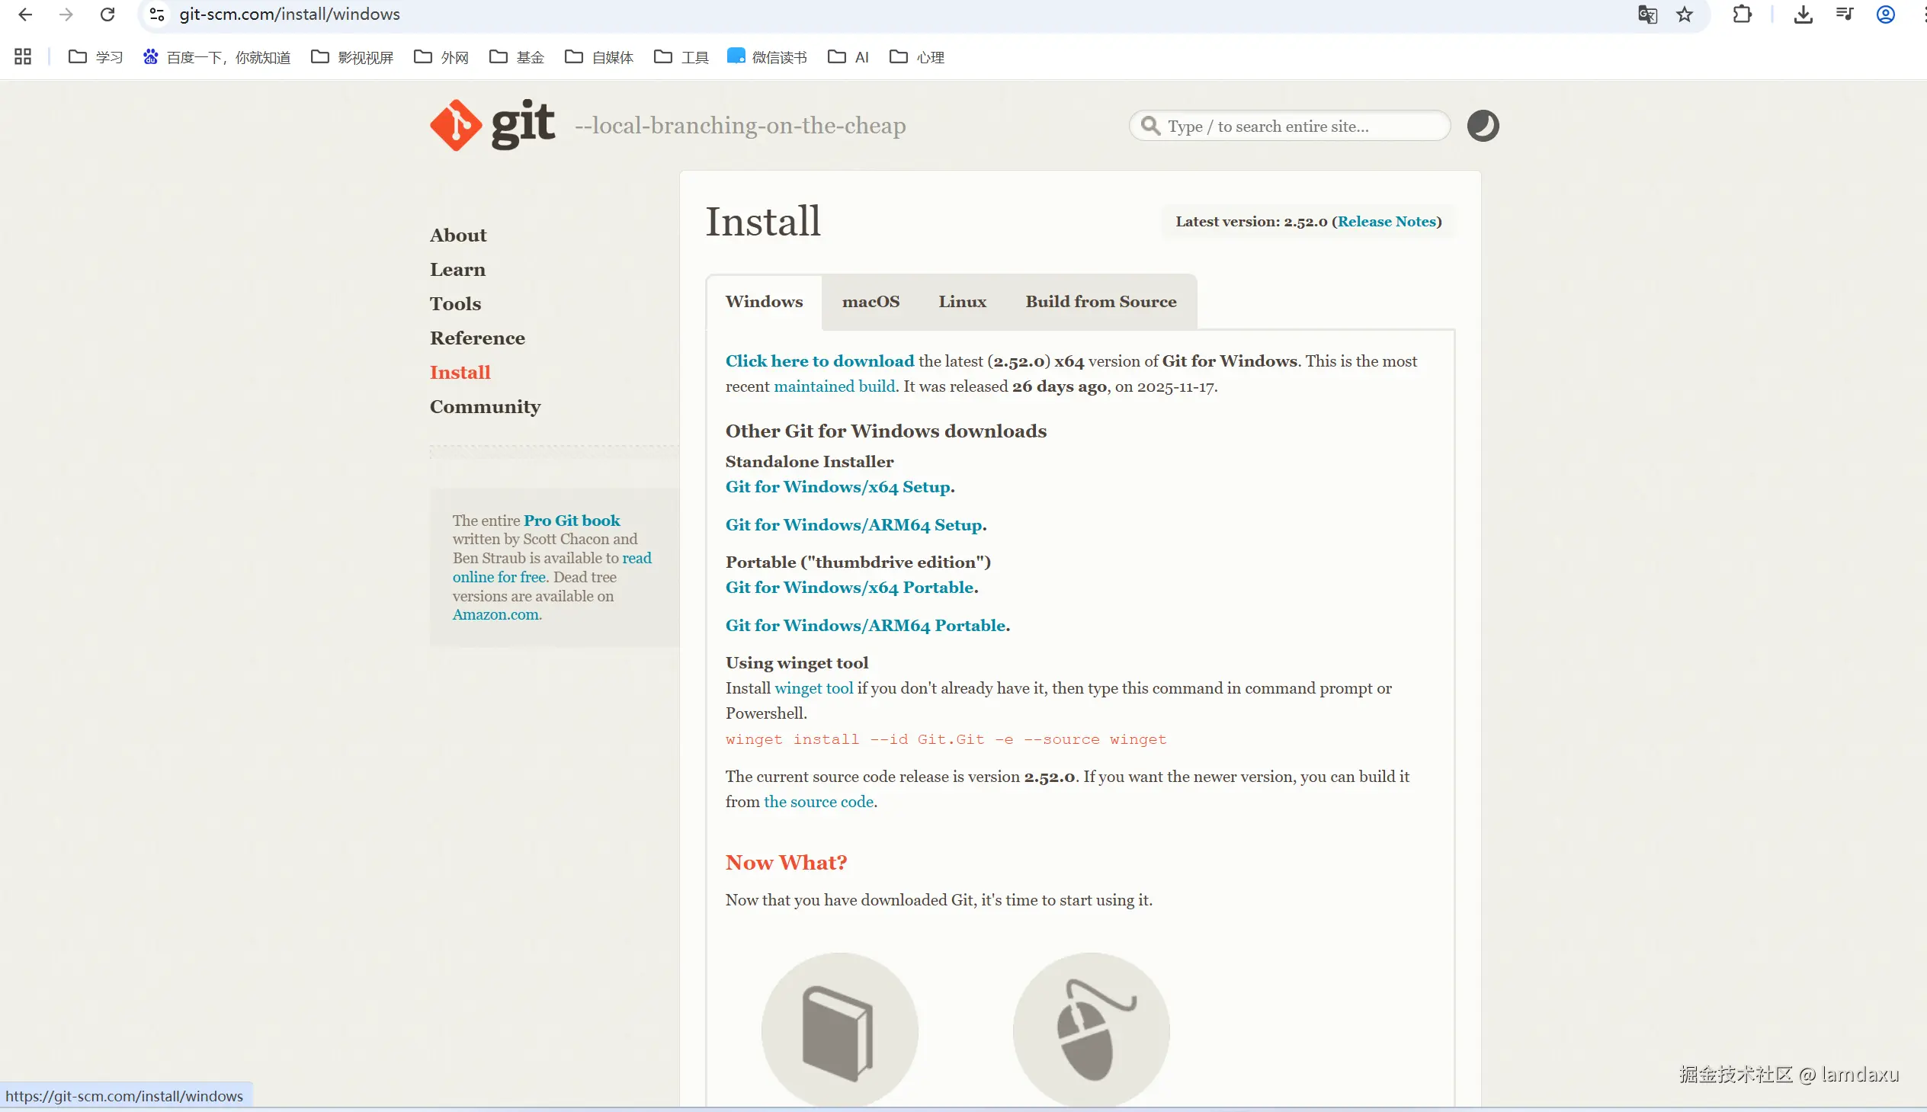Screen dimensions: 1927x1112
Task: Switch to the macOS tab
Action: 871,302
